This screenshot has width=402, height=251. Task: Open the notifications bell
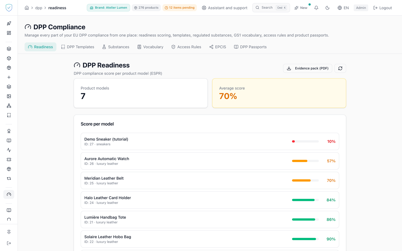[x=316, y=8]
